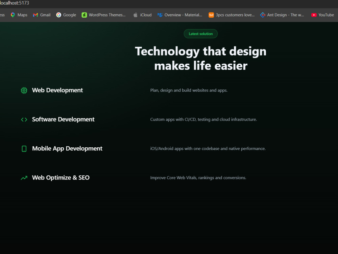Click the Google logo icon in bookmarks bar
The width and height of the screenshot is (338, 254).
coord(58,15)
